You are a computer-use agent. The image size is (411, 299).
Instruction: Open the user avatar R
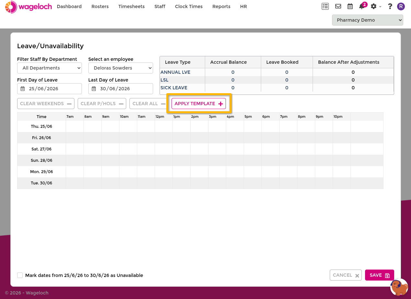401,6
